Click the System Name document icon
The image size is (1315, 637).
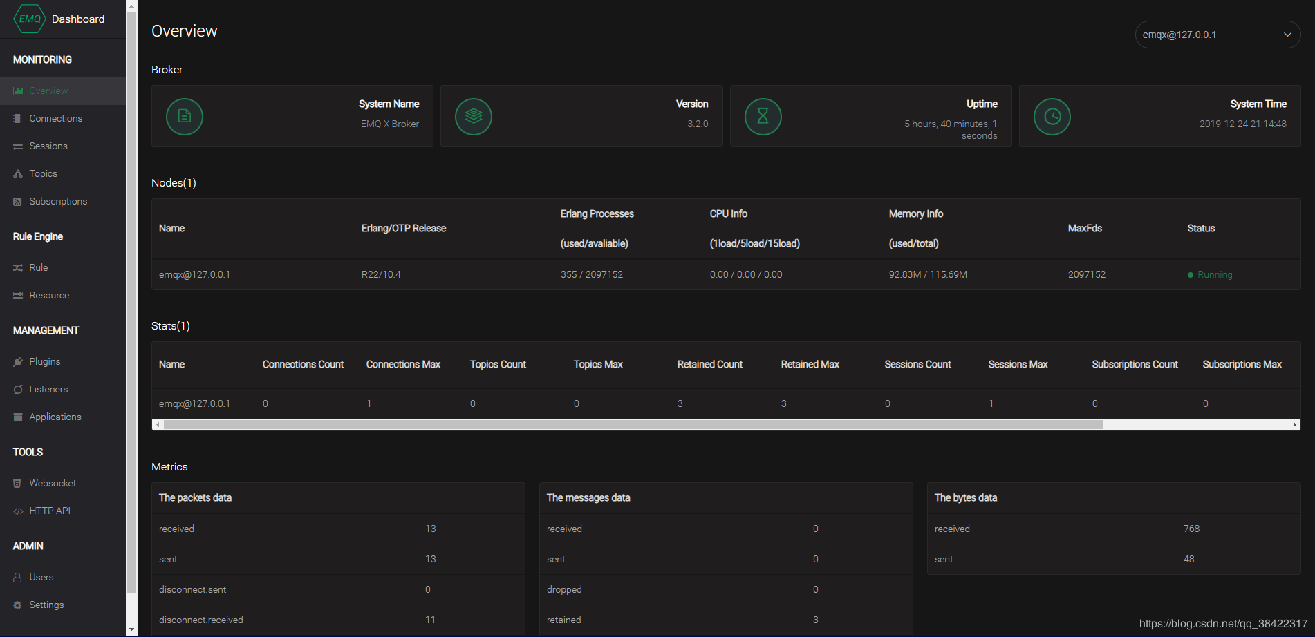(x=185, y=116)
